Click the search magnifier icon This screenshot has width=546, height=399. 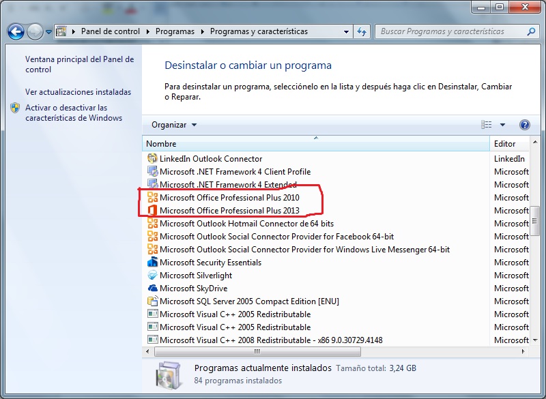click(x=531, y=31)
